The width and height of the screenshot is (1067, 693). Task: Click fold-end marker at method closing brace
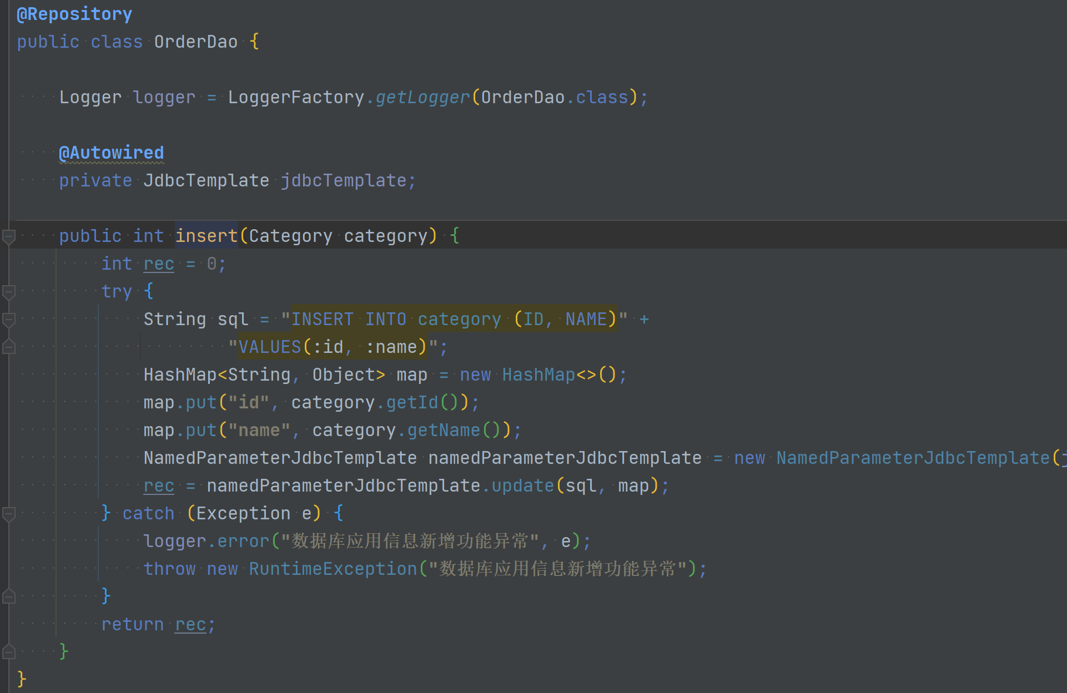pyautogui.click(x=9, y=651)
